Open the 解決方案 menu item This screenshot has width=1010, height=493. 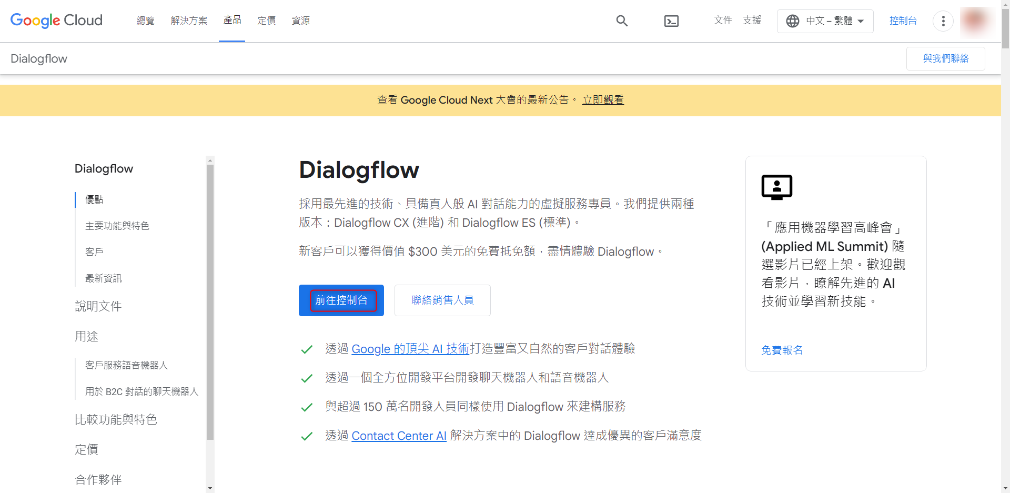189,21
